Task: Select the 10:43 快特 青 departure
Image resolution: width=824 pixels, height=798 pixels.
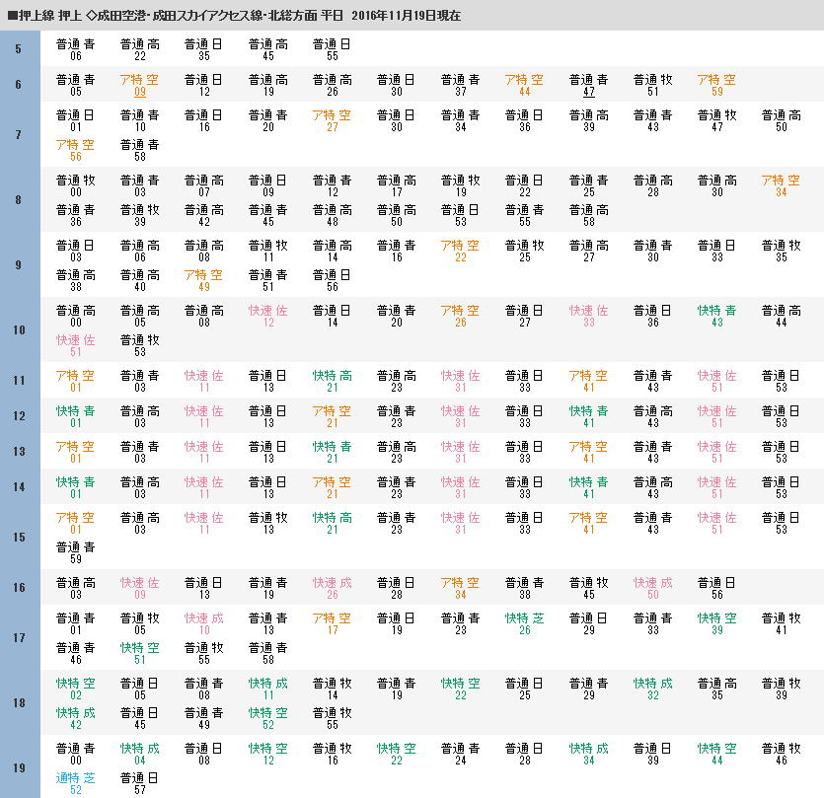Action: pos(716,317)
